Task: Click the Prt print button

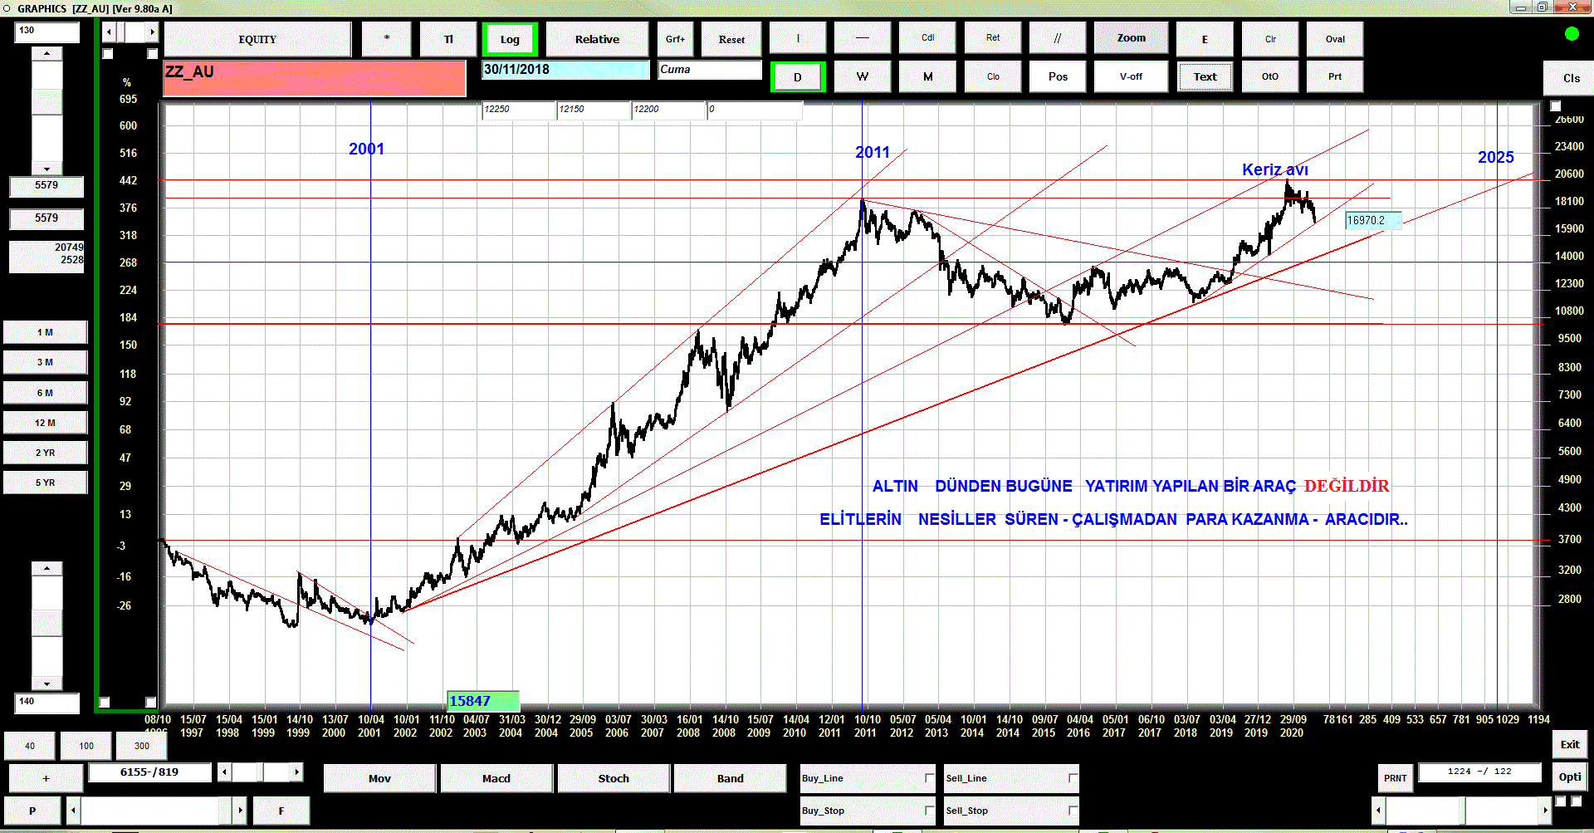Action: pos(1335,76)
